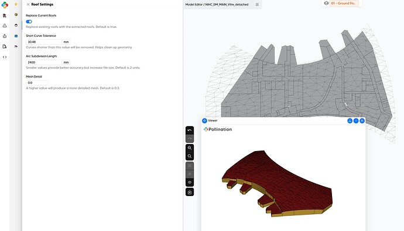
Task: Open the warning triangle icon in left sidebar
Action: 5,26
